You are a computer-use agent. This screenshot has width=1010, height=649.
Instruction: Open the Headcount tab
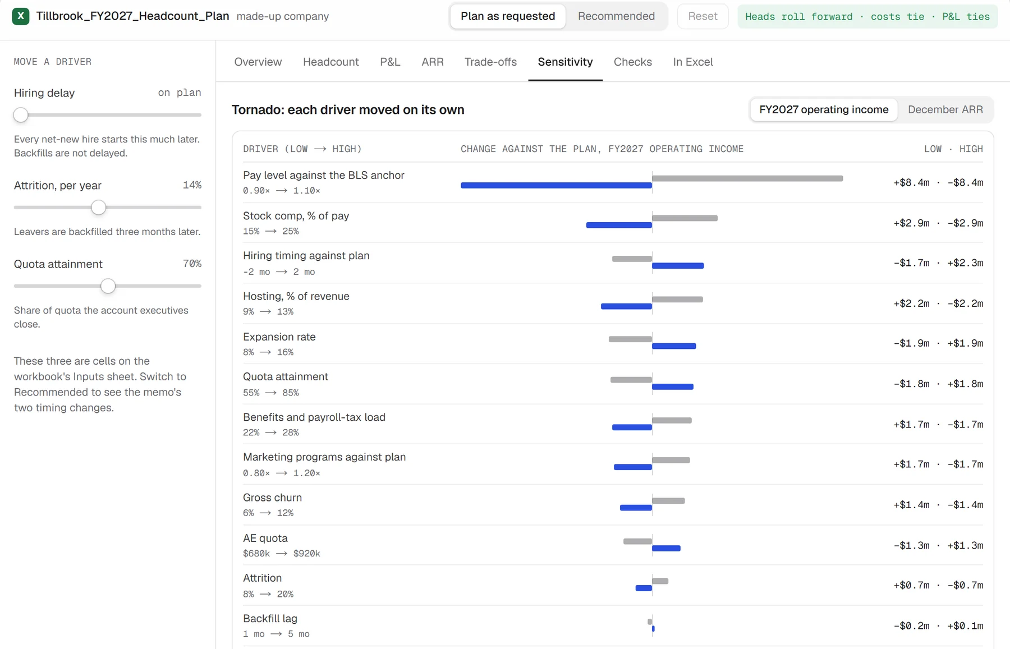[x=331, y=62]
